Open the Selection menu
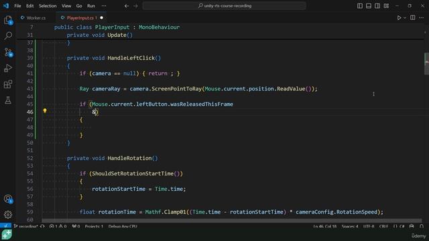429x241 pixels. click(x=48, y=6)
